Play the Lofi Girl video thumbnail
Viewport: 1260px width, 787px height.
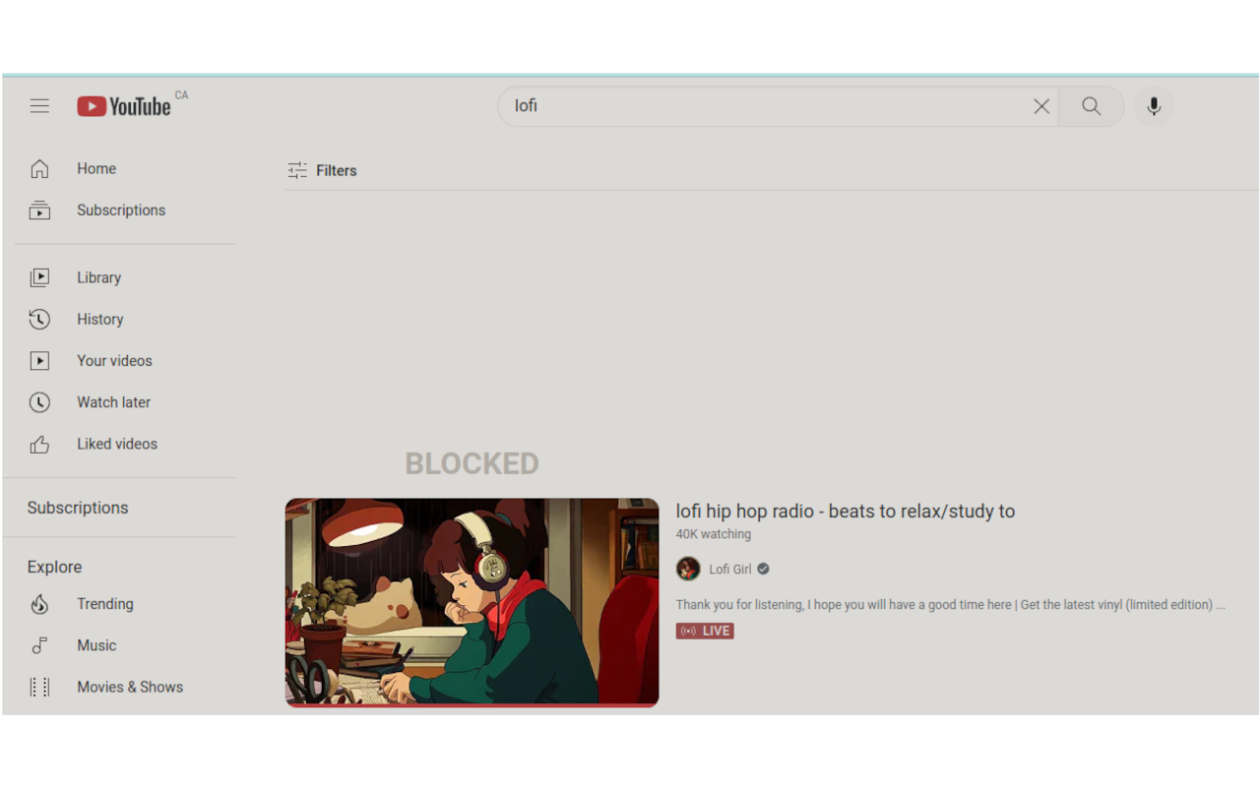(472, 602)
